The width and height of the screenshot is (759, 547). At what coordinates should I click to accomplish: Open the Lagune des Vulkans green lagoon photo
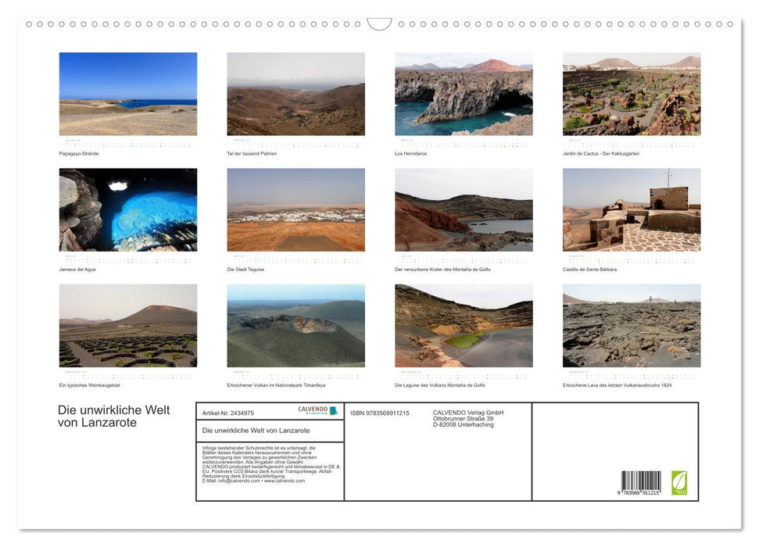click(x=464, y=326)
